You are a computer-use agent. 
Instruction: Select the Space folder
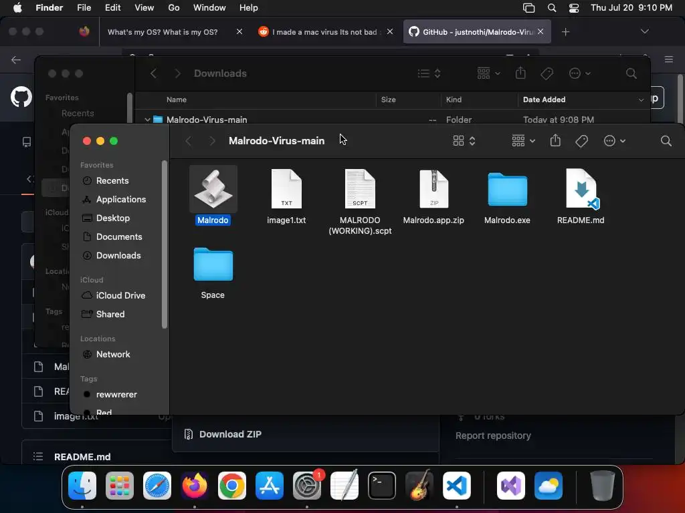coord(213,264)
